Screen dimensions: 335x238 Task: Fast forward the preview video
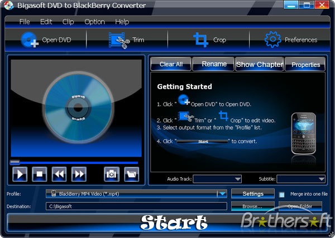click(x=79, y=174)
